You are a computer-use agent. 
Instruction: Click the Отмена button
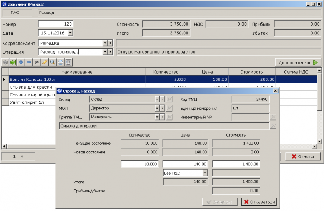303,156
